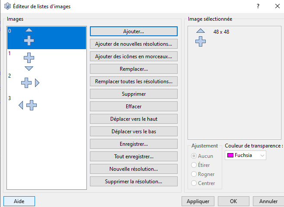Viewport: 284px width, 207px height.
Task: Click Remplacer toutes les résolutions...
Action: pyautogui.click(x=134, y=81)
